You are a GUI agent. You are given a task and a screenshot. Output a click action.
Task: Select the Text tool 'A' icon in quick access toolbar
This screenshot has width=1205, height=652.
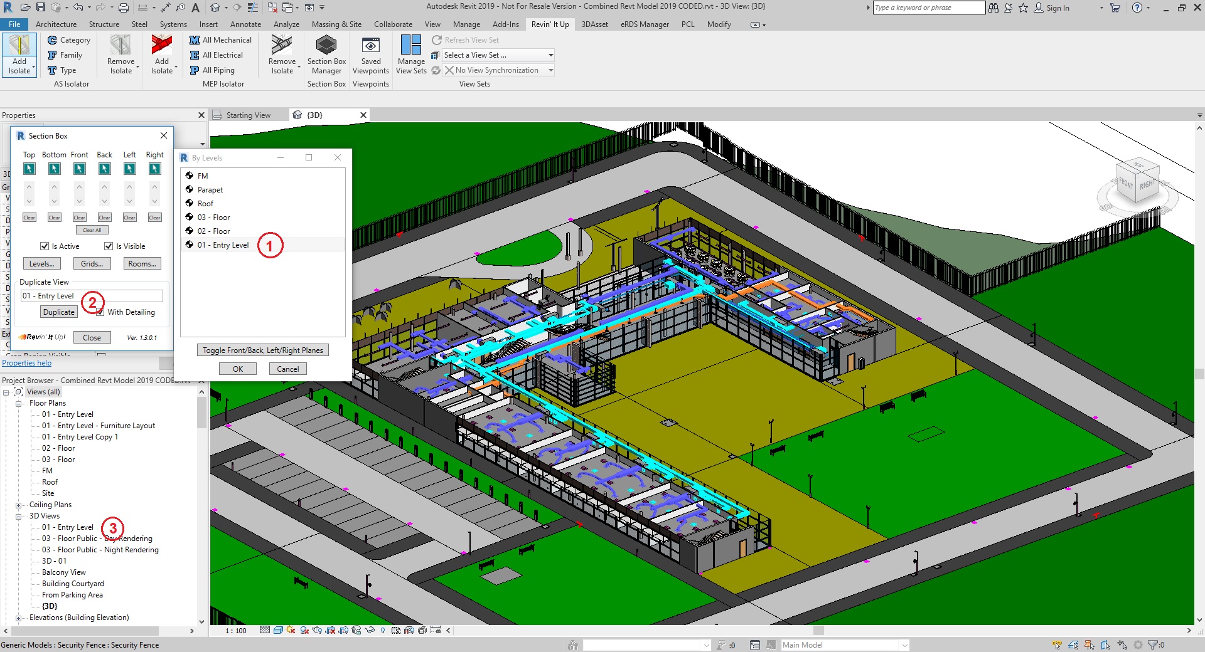pos(196,8)
